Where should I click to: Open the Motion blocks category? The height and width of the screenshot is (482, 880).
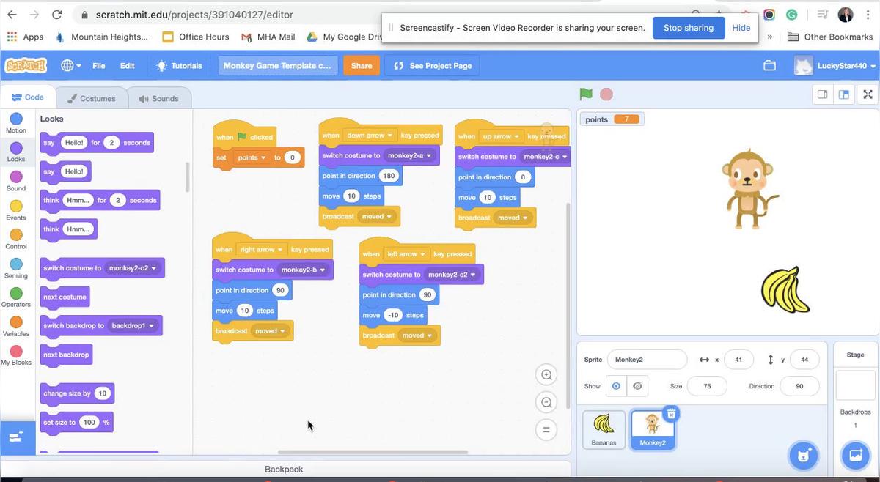[16, 122]
